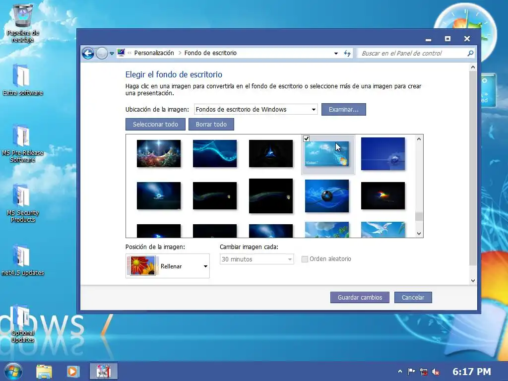Screen dimensions: 508x381
Task: Click the Examinar... button
Action: 343,110
